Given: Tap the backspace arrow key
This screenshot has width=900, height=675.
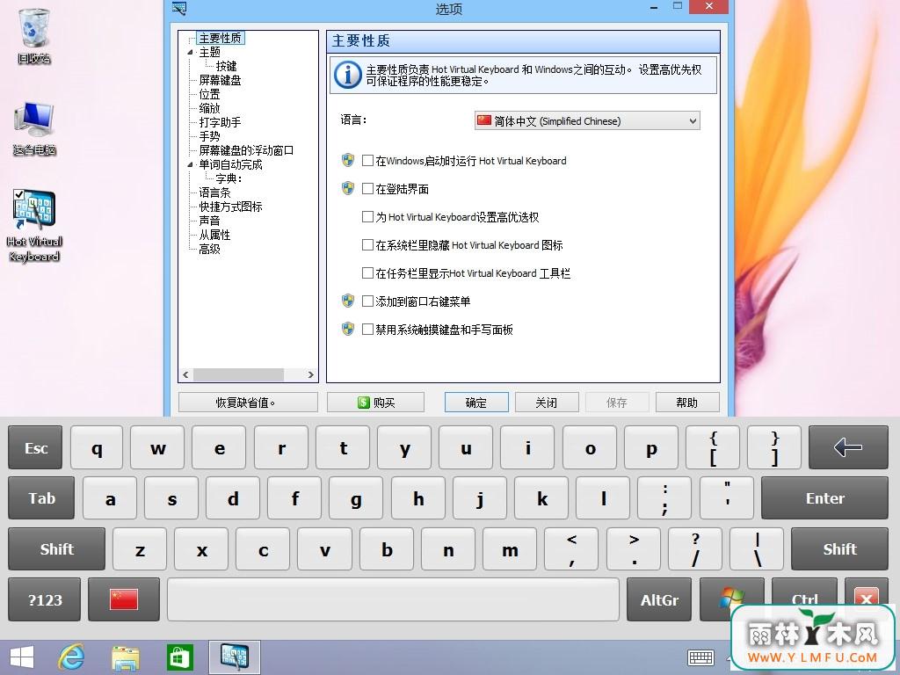Looking at the screenshot, I should pos(848,447).
